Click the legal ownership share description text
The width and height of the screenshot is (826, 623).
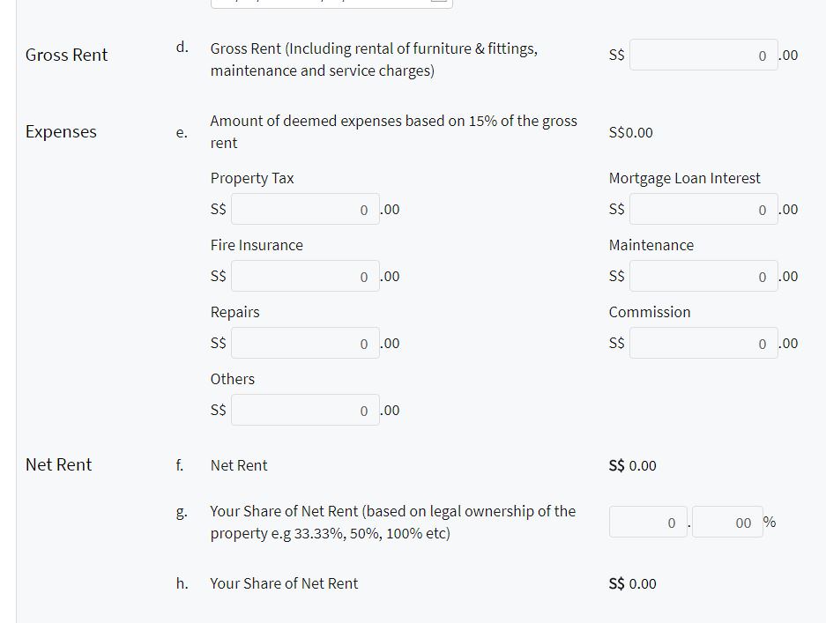[392, 523]
